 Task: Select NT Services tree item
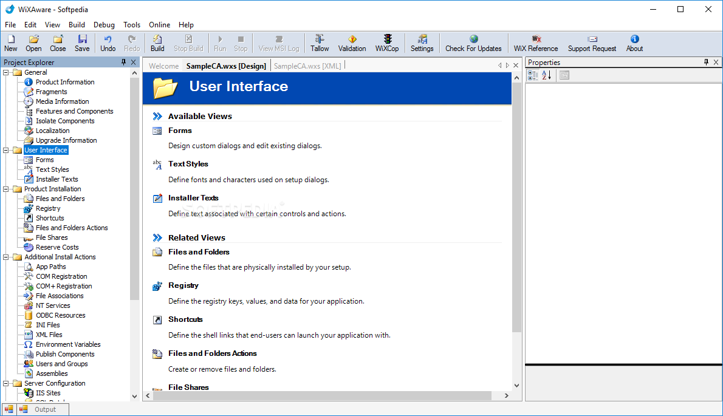coord(53,305)
